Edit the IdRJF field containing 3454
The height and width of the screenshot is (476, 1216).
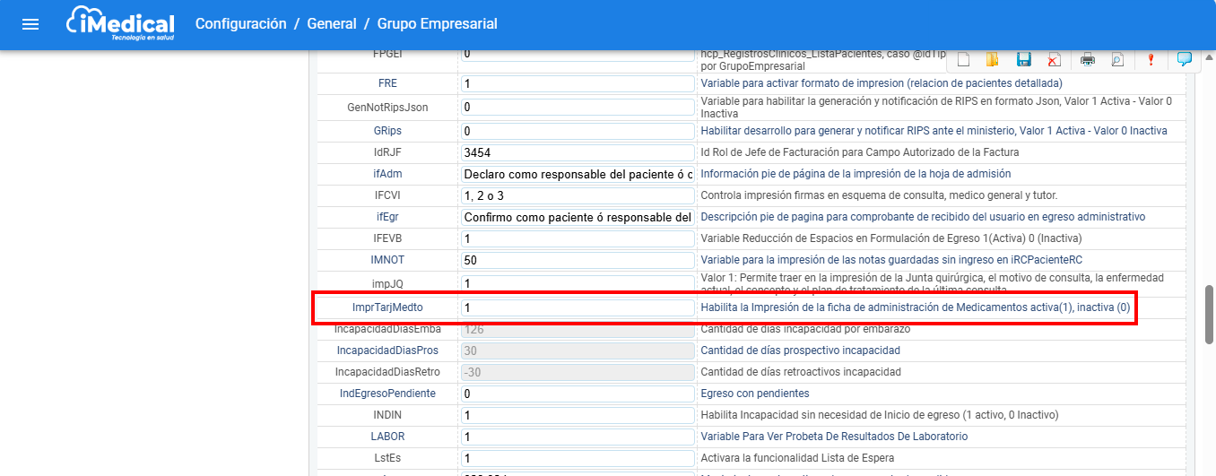(578, 152)
